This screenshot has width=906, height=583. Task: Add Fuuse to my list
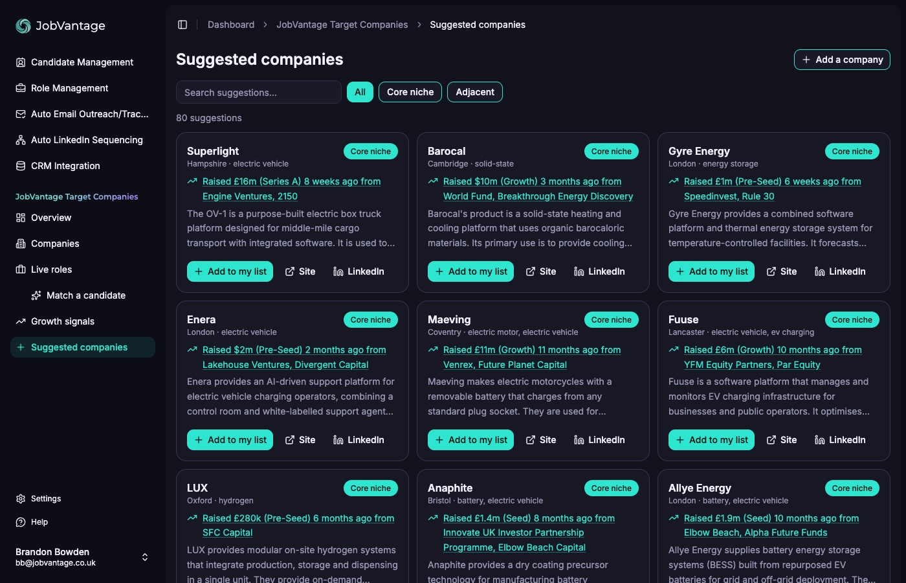pyautogui.click(x=712, y=440)
